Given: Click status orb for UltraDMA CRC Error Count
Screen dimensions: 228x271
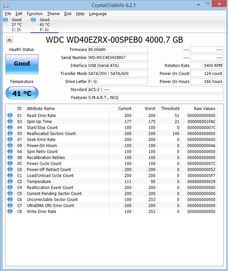Looking at the screenshot, I should pyautogui.click(x=10, y=205).
